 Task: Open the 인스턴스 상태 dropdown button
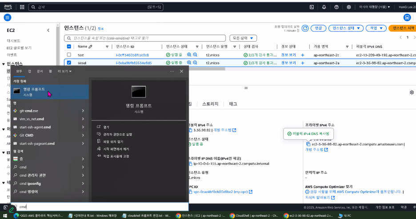point(346,28)
